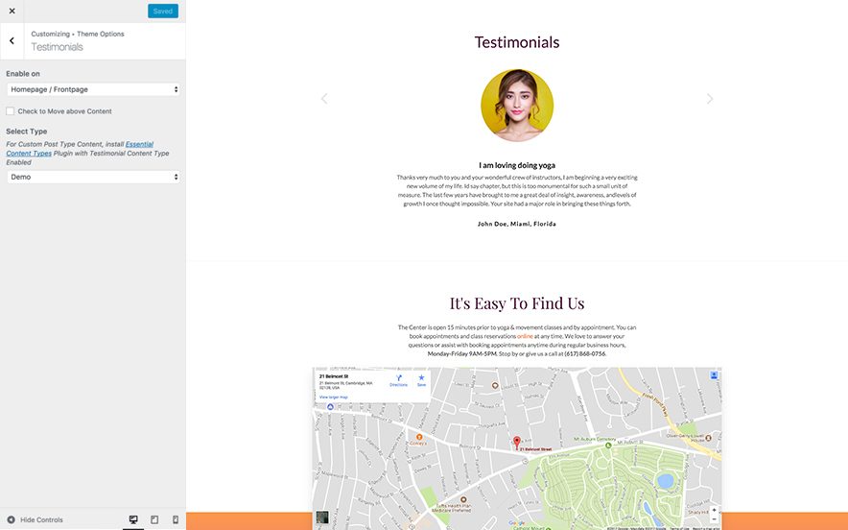Go back using the left chevron arrow
848x530 pixels.
[12, 40]
